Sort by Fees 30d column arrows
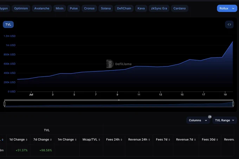239x159 pixels. pyautogui.click(x=217, y=139)
